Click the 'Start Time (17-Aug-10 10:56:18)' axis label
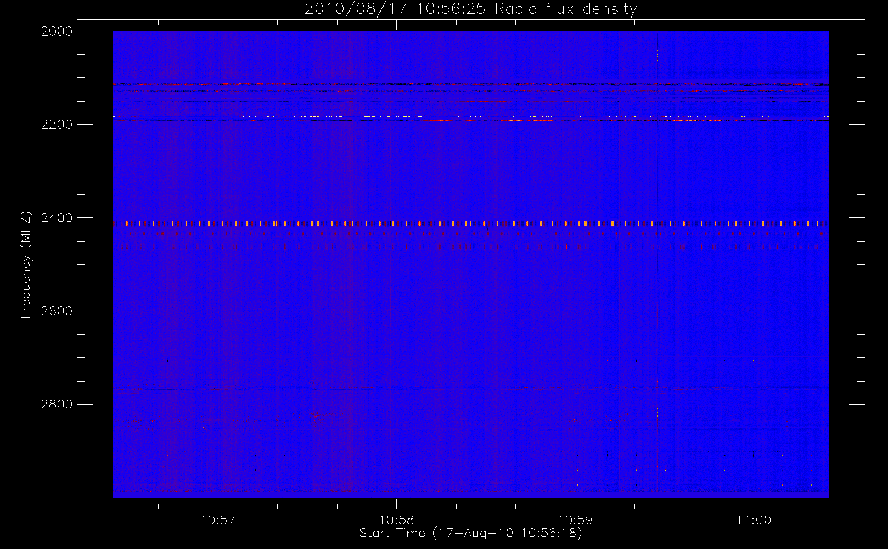Screen dimensions: 888x549 [x=470, y=533]
